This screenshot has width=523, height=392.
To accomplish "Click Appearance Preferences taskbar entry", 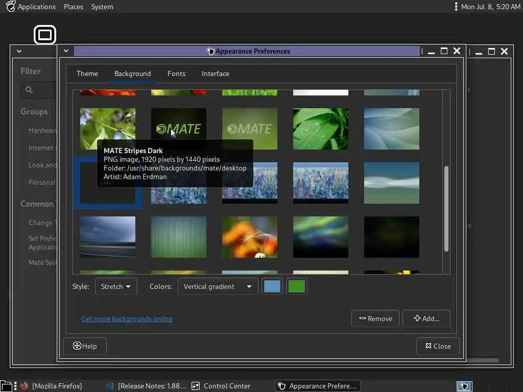I will click(x=318, y=386).
